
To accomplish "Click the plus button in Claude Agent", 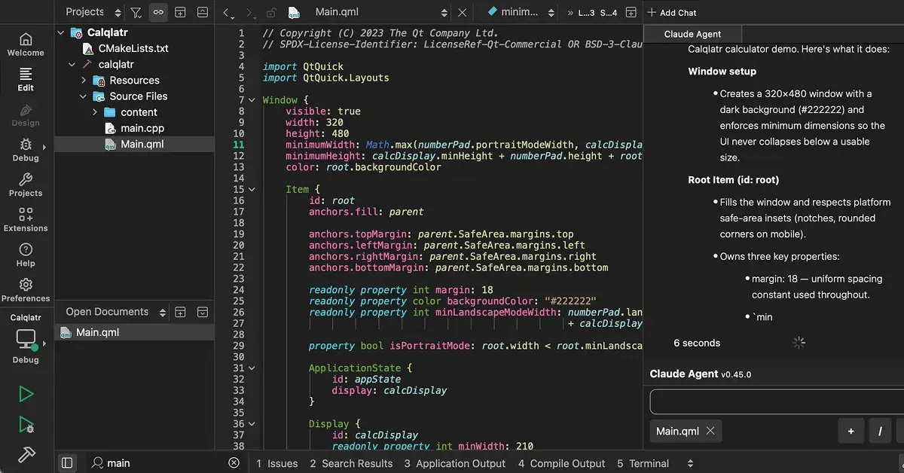I will (851, 432).
